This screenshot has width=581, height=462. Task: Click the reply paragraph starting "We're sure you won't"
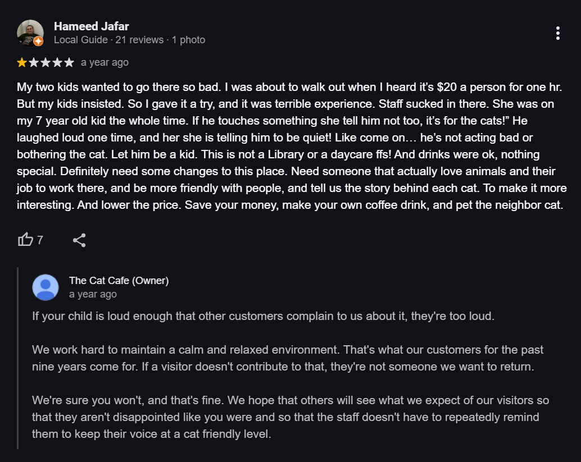(x=290, y=417)
